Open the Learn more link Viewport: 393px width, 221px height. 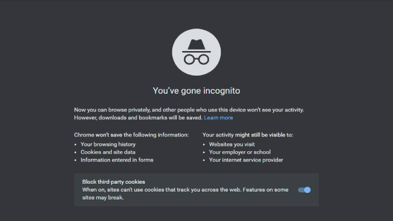(219, 118)
